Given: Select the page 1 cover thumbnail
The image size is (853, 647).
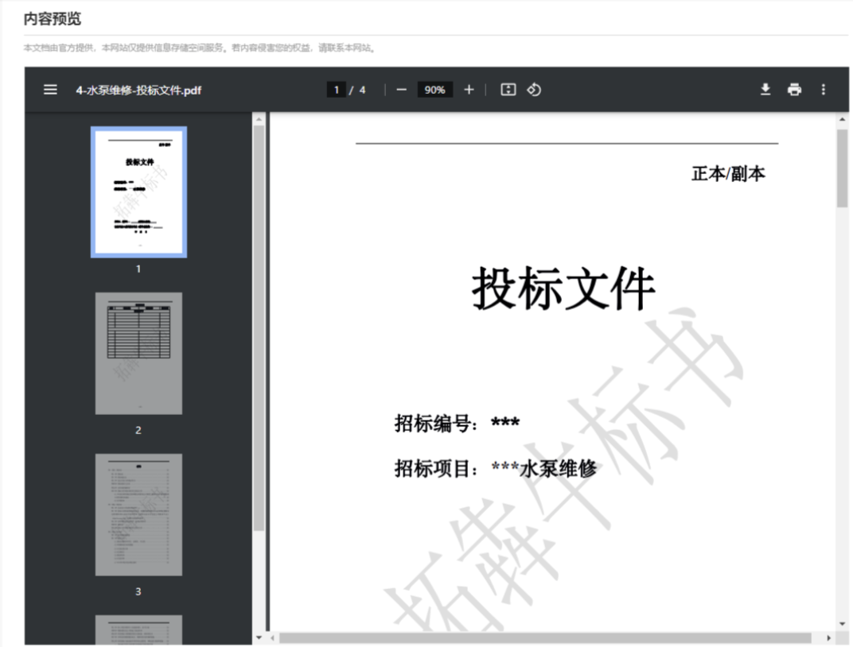Looking at the screenshot, I should tap(138, 191).
